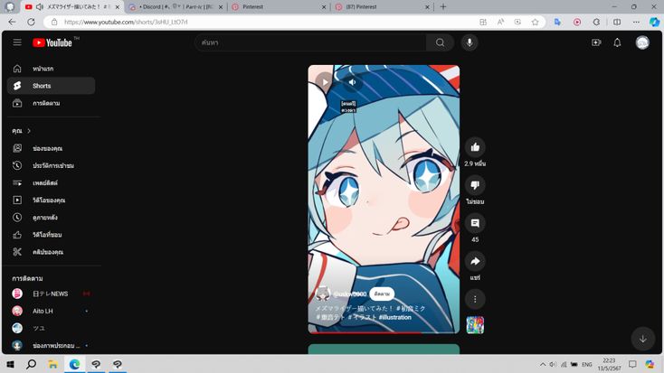
Task: Play the paused Short video
Action: 325,81
